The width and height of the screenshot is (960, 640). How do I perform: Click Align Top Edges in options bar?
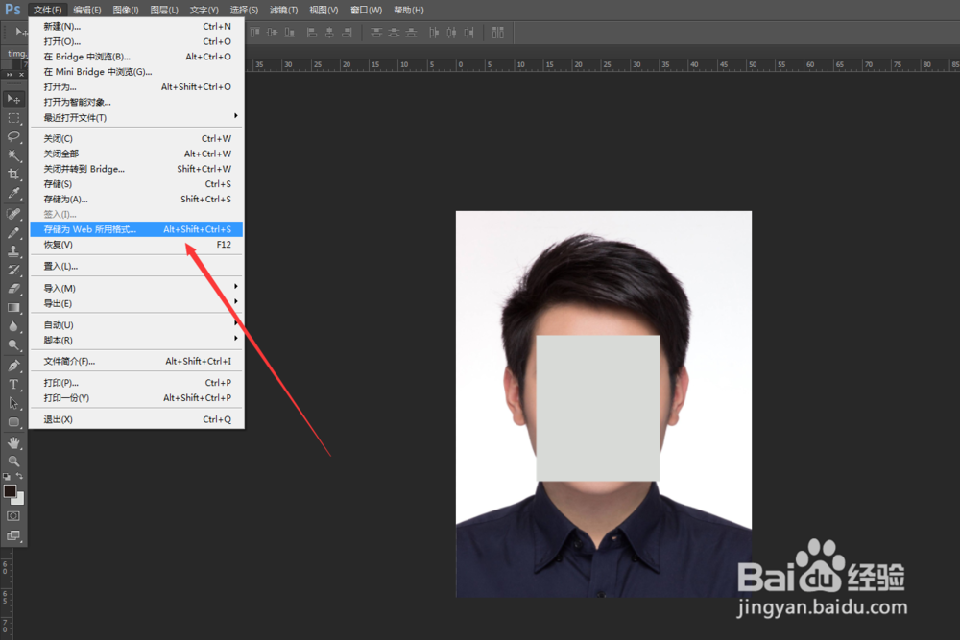[x=254, y=33]
